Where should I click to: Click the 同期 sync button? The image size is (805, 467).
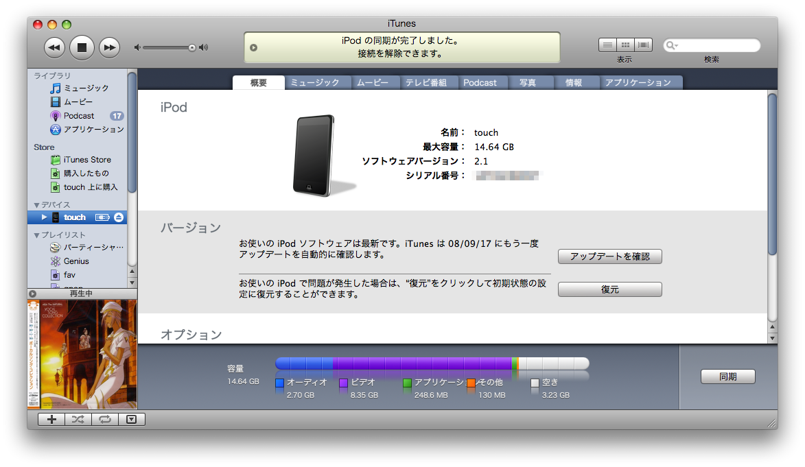click(x=728, y=376)
